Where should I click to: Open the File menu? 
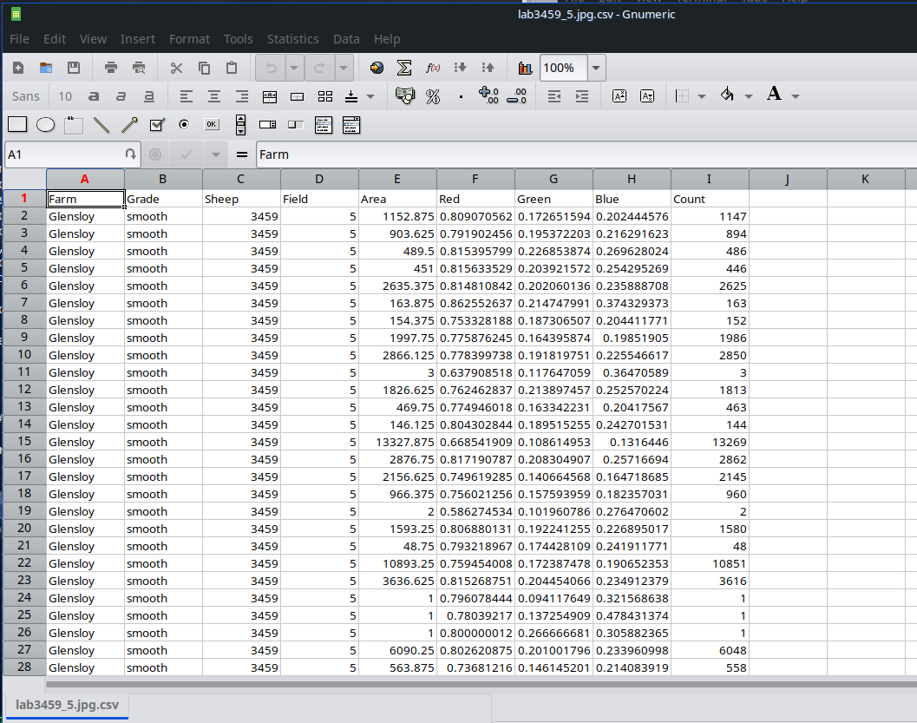tap(19, 39)
